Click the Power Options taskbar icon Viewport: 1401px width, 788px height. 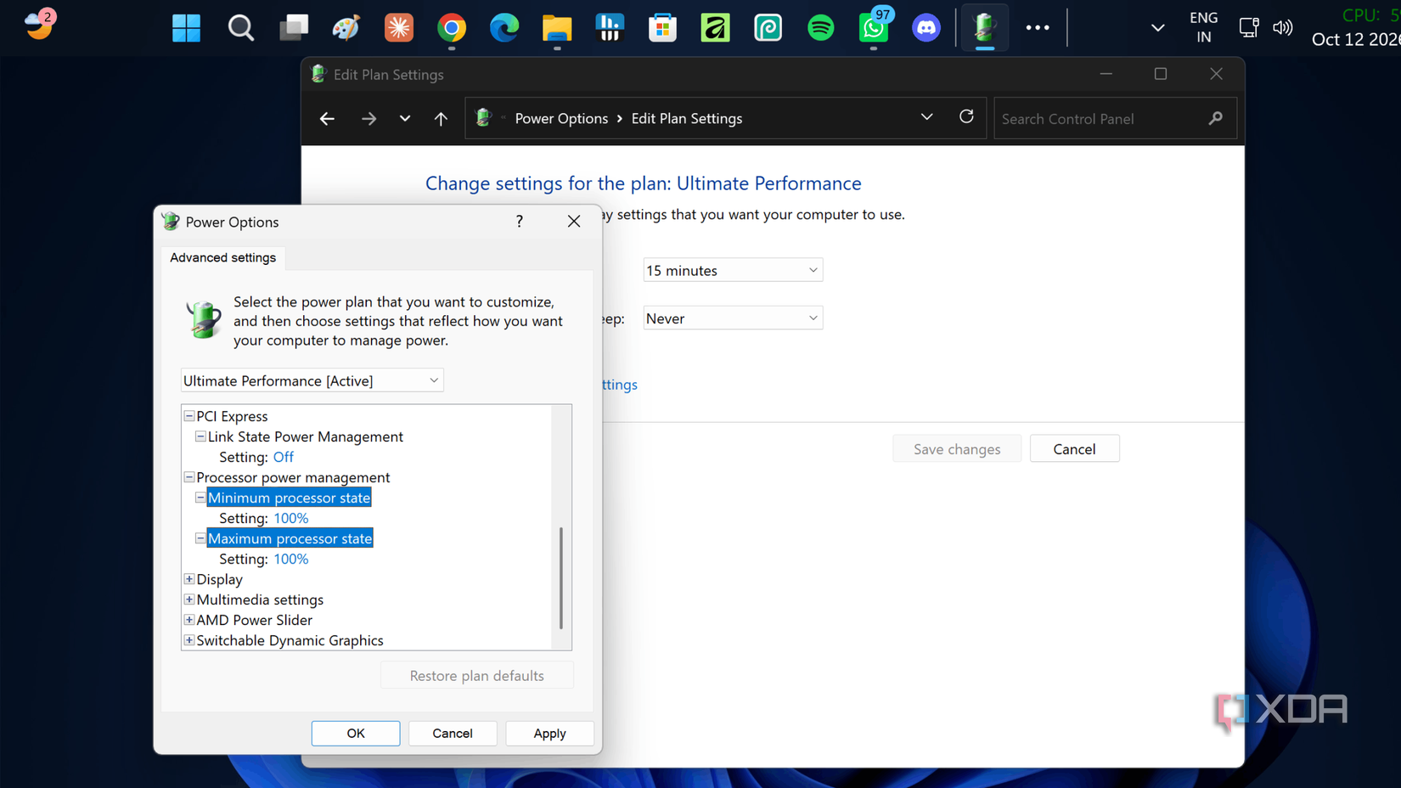click(x=985, y=28)
